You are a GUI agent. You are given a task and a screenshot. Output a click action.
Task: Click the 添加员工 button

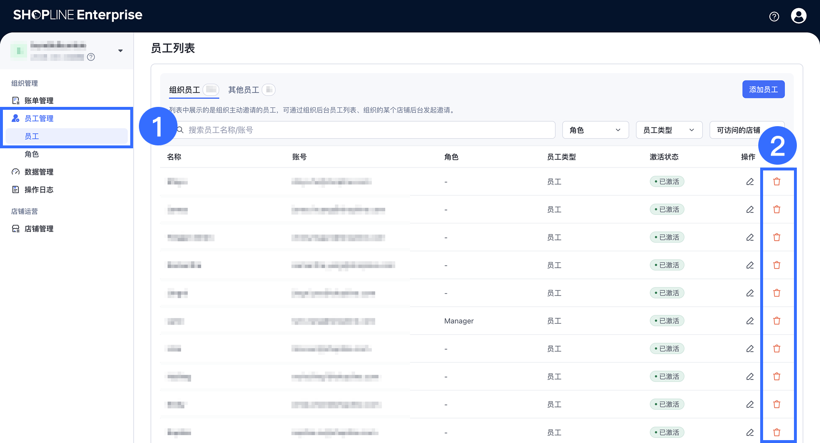click(x=763, y=90)
